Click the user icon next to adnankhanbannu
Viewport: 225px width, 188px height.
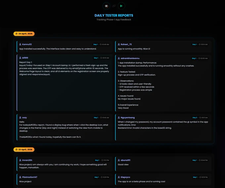pyautogui.click(x=119, y=58)
